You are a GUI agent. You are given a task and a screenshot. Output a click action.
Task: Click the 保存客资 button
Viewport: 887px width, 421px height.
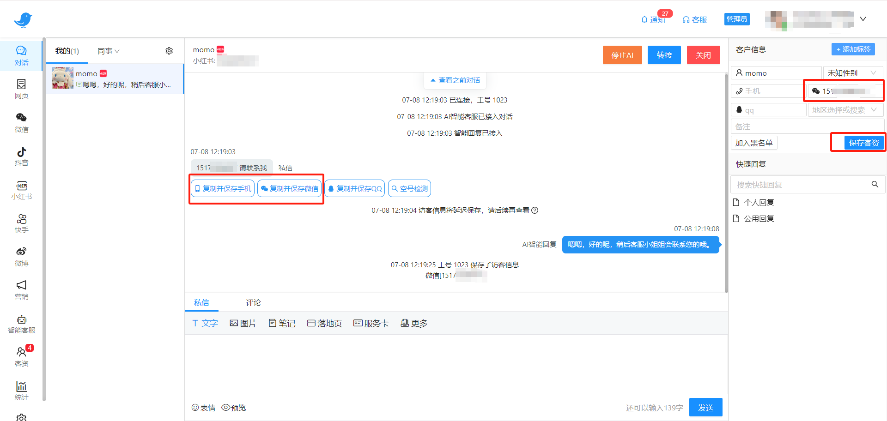[863, 143]
